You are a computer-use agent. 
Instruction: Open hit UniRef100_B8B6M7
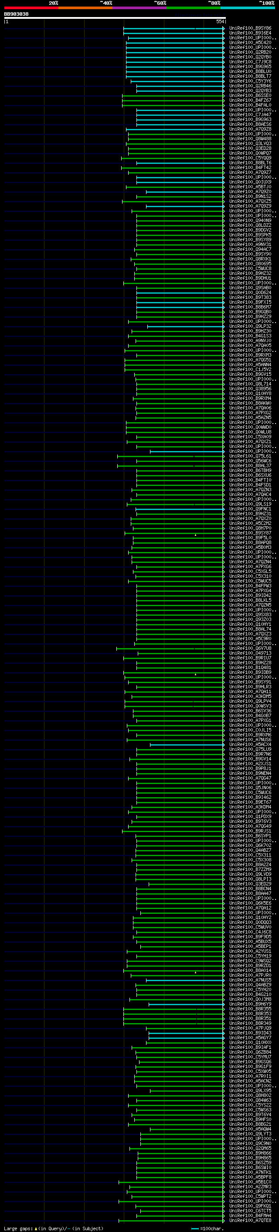(x=250, y=307)
